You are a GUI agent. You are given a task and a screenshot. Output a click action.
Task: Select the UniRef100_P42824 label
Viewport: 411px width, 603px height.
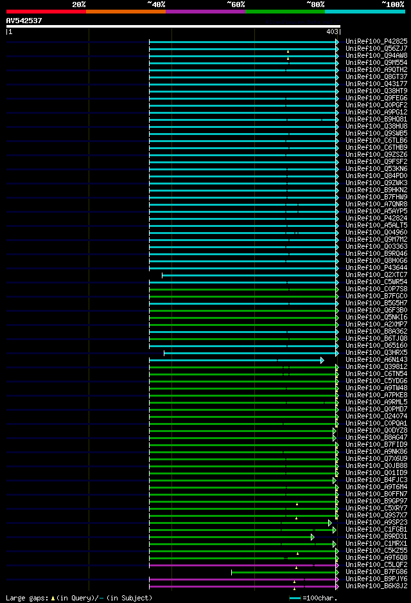click(376, 219)
